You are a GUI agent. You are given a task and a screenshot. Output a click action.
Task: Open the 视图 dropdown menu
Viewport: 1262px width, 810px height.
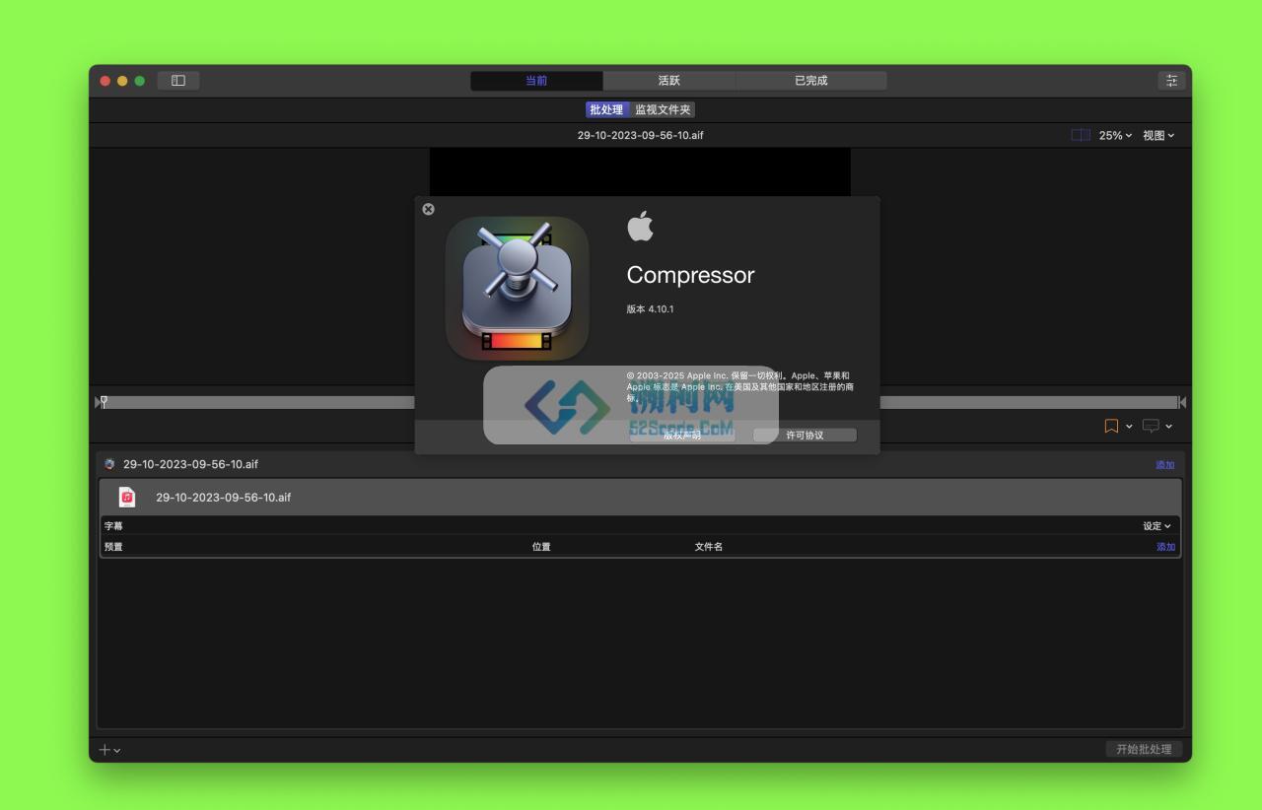(x=1158, y=135)
